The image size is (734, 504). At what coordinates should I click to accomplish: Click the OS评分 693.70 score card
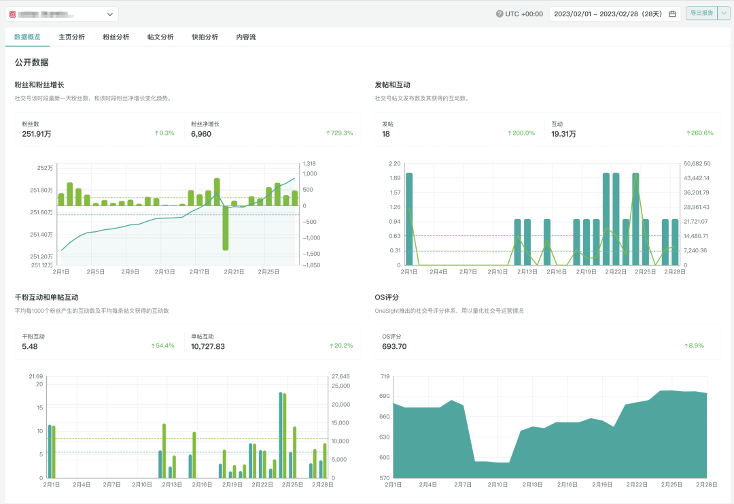tap(548, 342)
